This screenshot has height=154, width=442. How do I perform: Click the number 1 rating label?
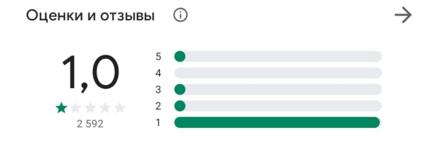tap(158, 122)
